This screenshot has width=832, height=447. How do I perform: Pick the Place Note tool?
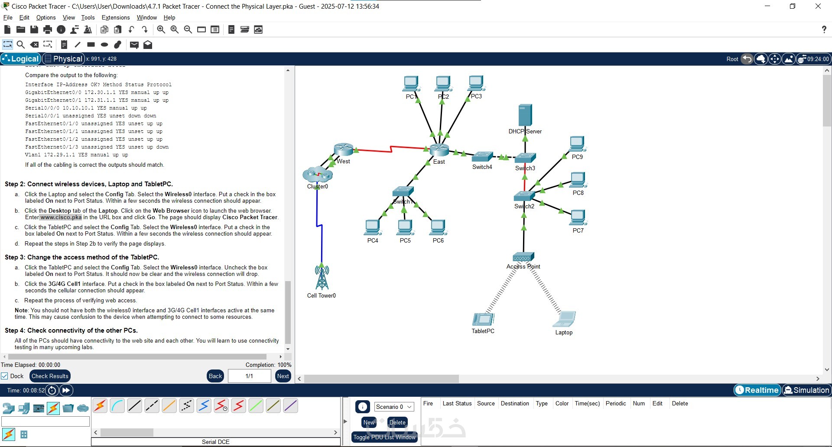[64, 45]
